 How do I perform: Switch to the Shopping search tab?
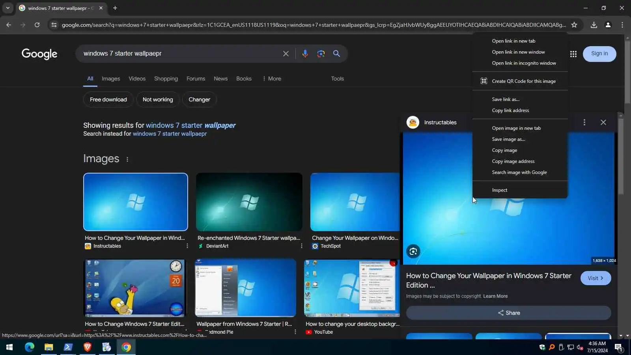pyautogui.click(x=166, y=78)
